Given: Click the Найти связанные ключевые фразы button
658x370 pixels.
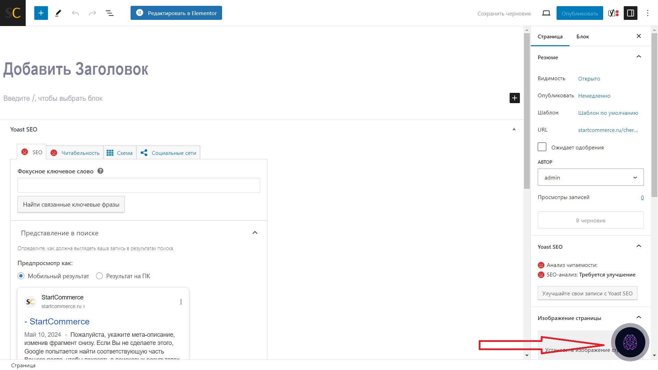Looking at the screenshot, I should 71,205.
